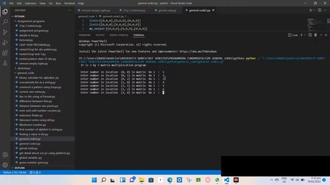This screenshot has width=330, height=185.
Task: Open the Terminal menu
Action: (x=70, y=3)
